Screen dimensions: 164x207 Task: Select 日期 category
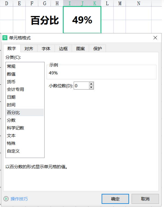tap(25, 97)
